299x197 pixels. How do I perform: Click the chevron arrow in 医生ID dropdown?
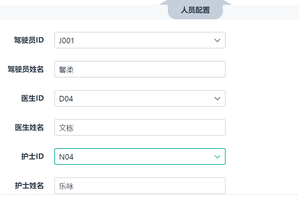click(217, 99)
